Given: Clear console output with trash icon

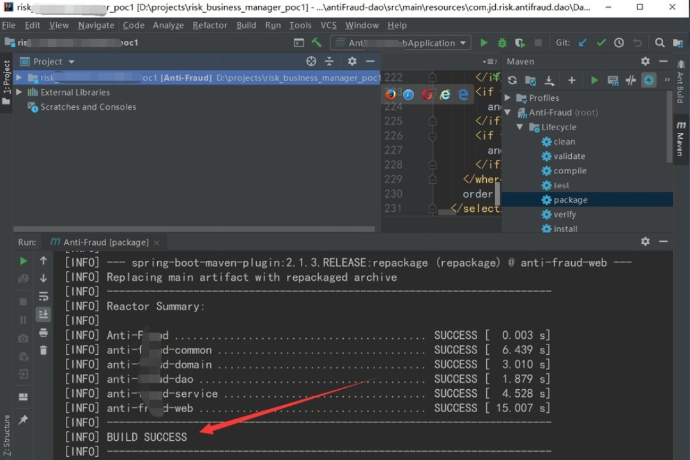Looking at the screenshot, I should [43, 350].
